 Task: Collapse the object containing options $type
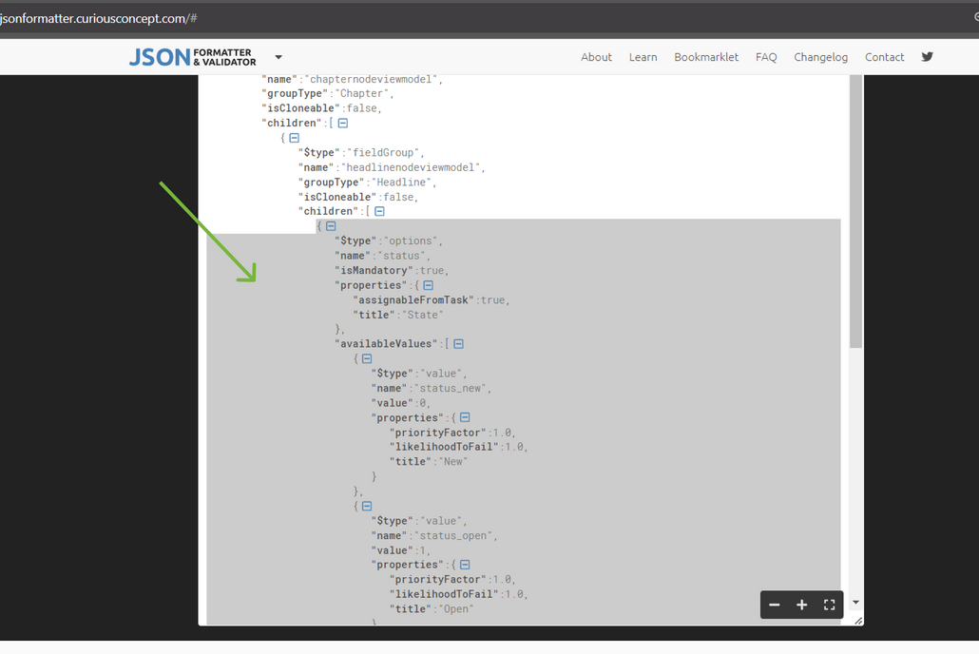pos(331,226)
